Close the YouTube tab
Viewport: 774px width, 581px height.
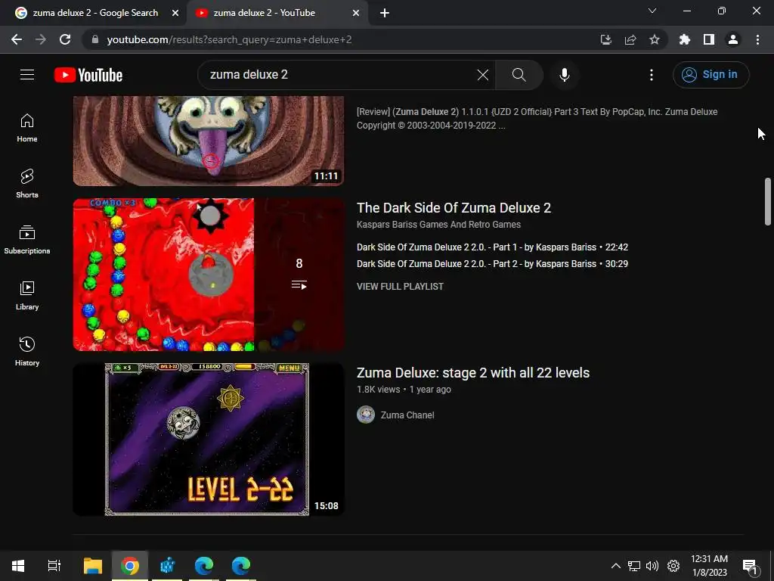click(x=356, y=13)
